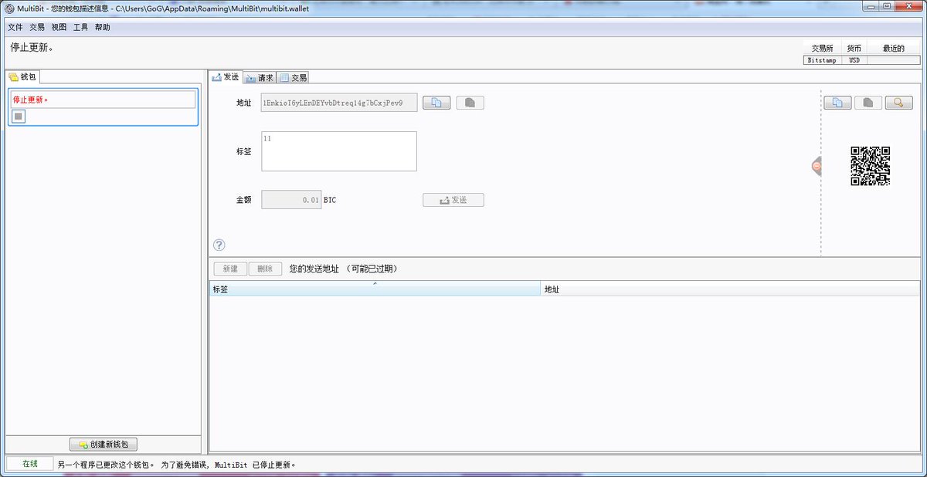This screenshot has height=477, width=927.
Task: Click the help question mark icon
Action: click(x=219, y=245)
